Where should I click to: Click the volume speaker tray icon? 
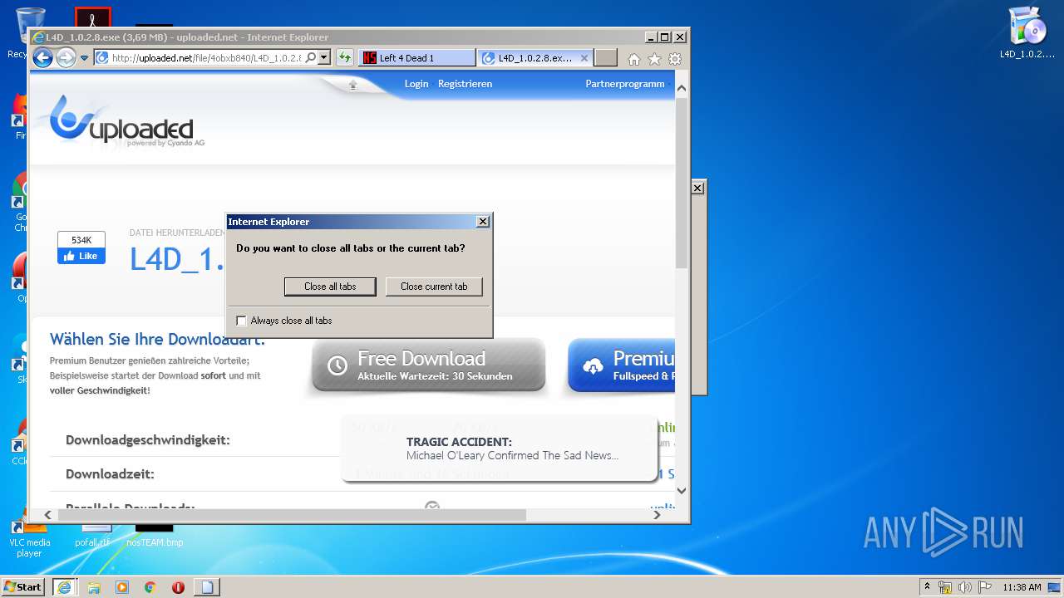964,587
